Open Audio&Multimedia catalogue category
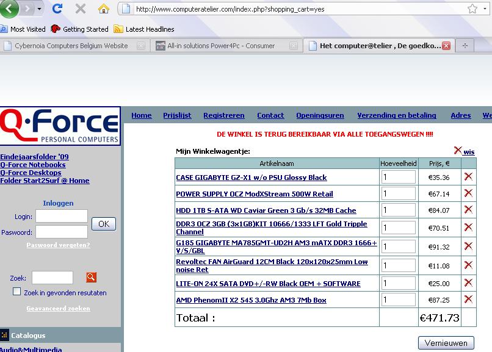 tap(31, 349)
